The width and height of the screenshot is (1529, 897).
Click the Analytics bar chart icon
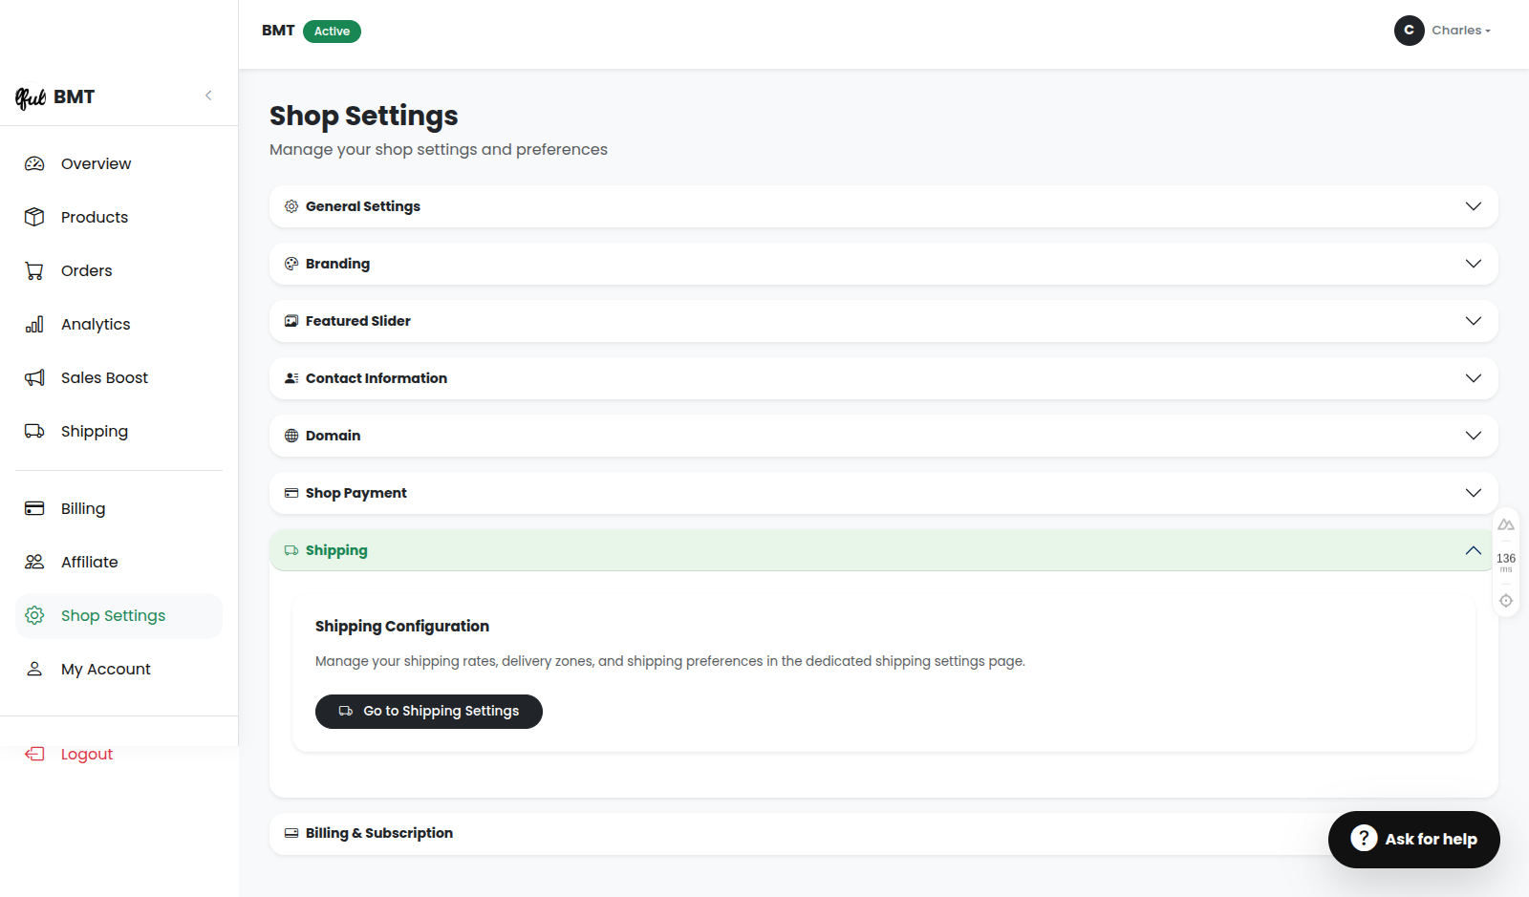(34, 324)
